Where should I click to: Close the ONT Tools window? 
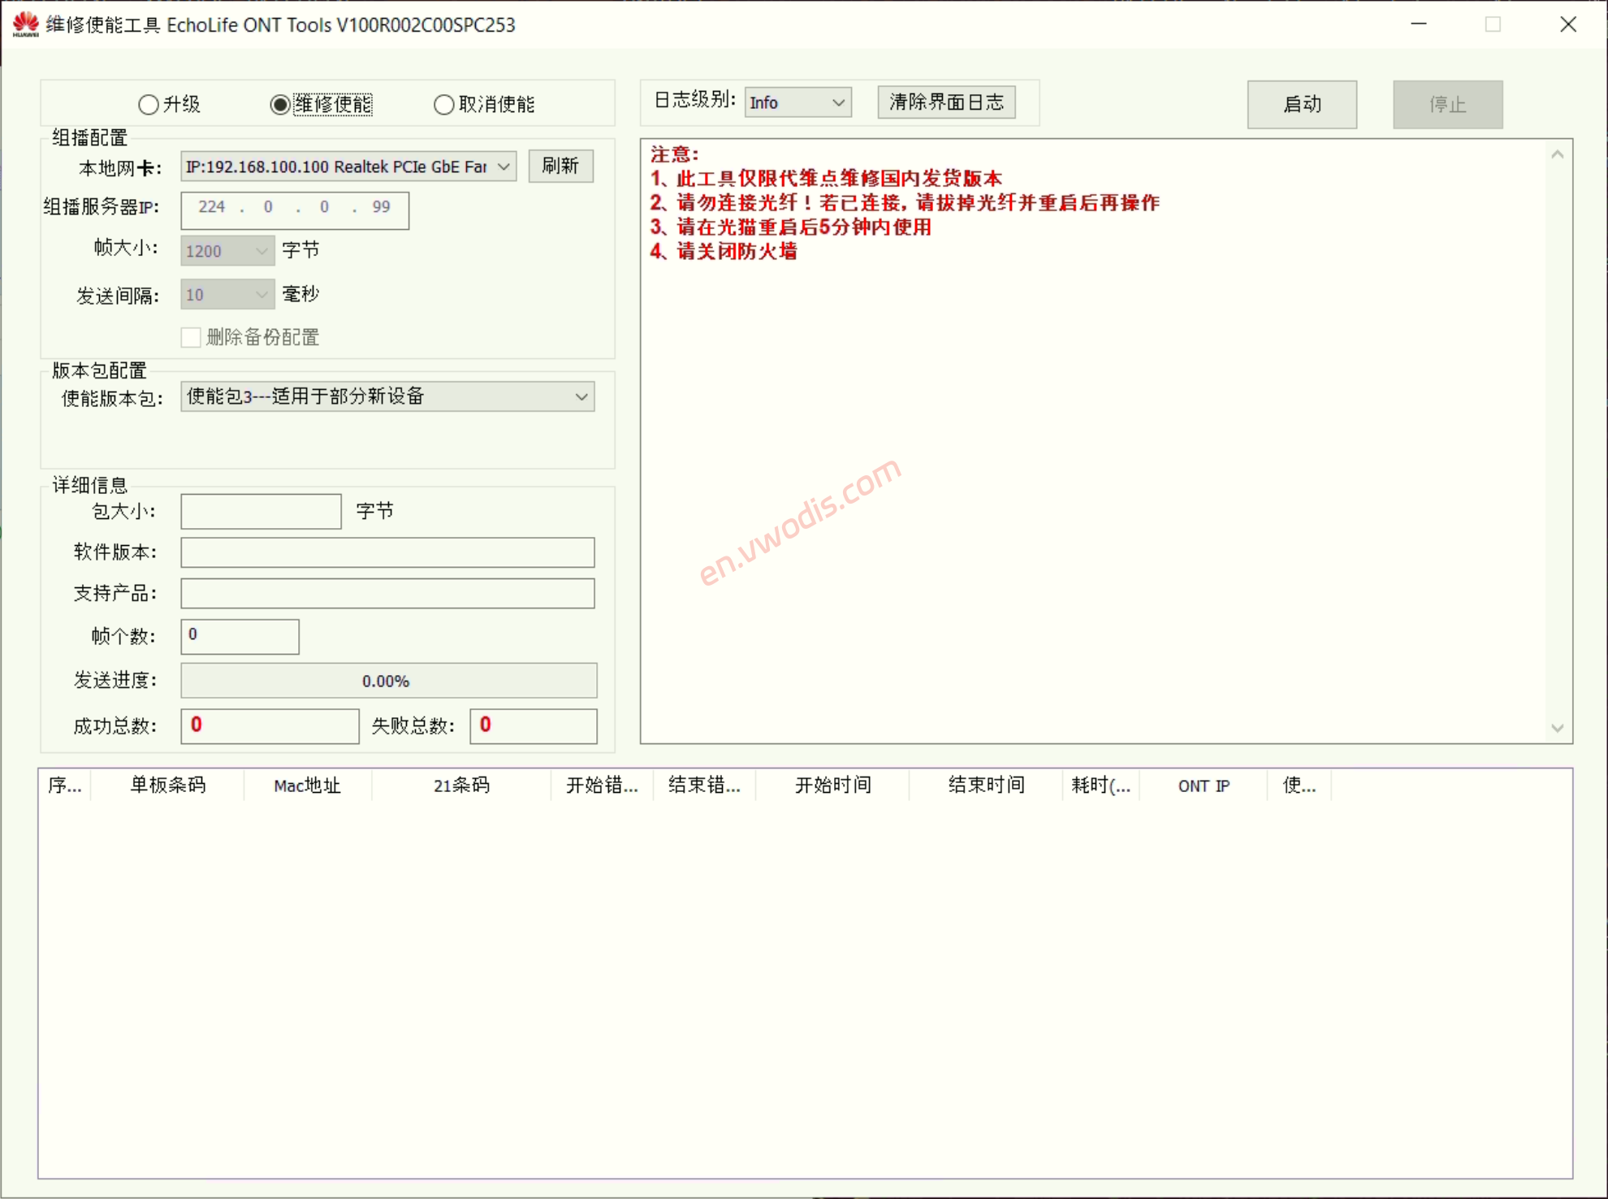[1568, 24]
